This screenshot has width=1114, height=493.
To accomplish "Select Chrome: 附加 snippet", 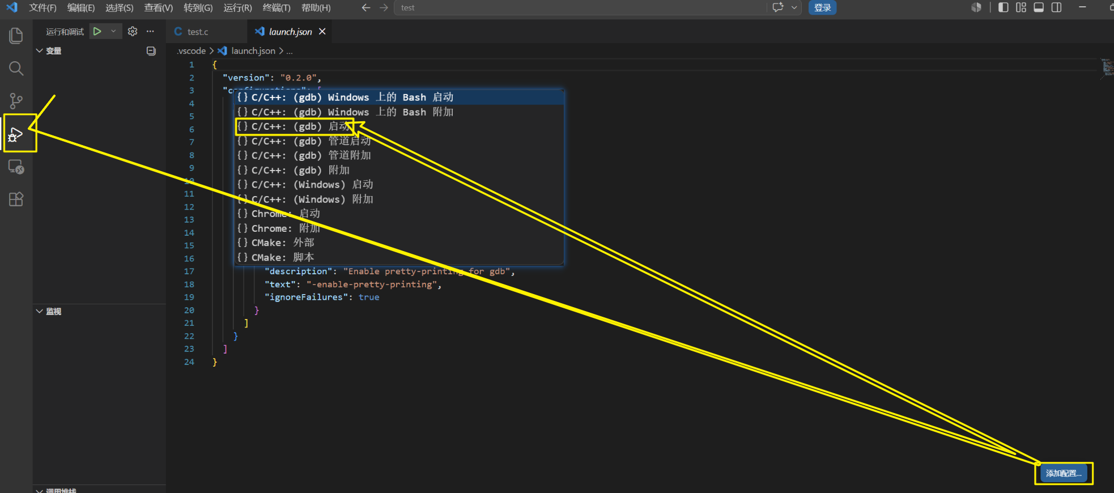I will [x=399, y=228].
